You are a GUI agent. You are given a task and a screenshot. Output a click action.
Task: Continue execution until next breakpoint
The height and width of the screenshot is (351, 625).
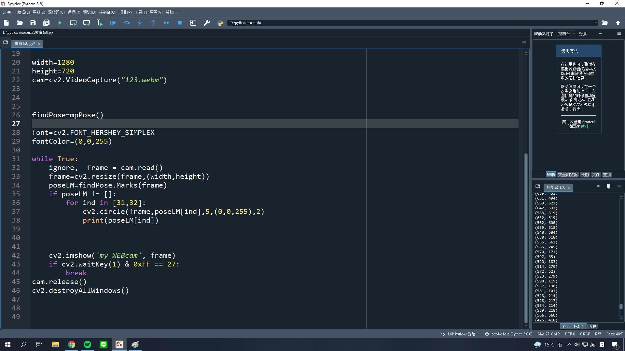click(166, 23)
